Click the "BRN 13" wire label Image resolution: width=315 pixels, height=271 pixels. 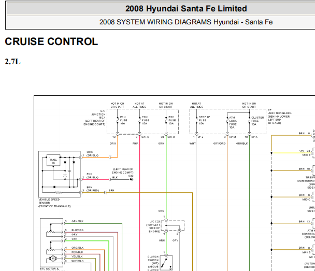pyautogui.click(x=304, y=221)
